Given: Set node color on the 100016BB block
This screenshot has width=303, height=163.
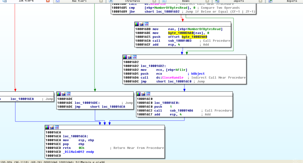Looking at the screenshot, I should pyautogui.click(x=137, y=24).
